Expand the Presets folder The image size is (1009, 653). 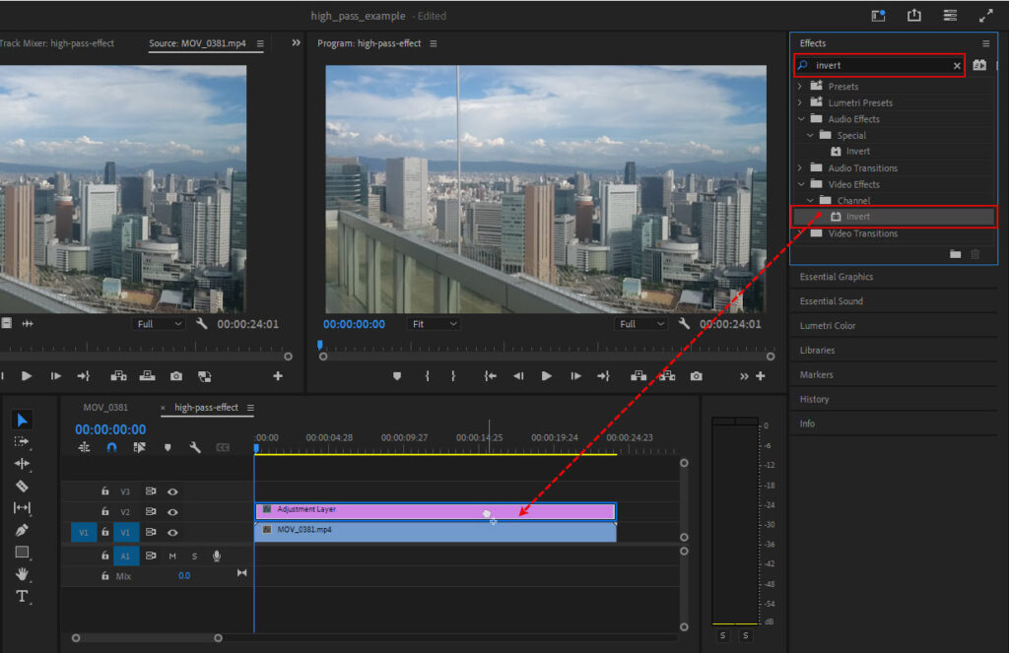800,87
